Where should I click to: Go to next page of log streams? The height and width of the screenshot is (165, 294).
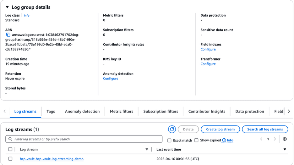(x=275, y=139)
